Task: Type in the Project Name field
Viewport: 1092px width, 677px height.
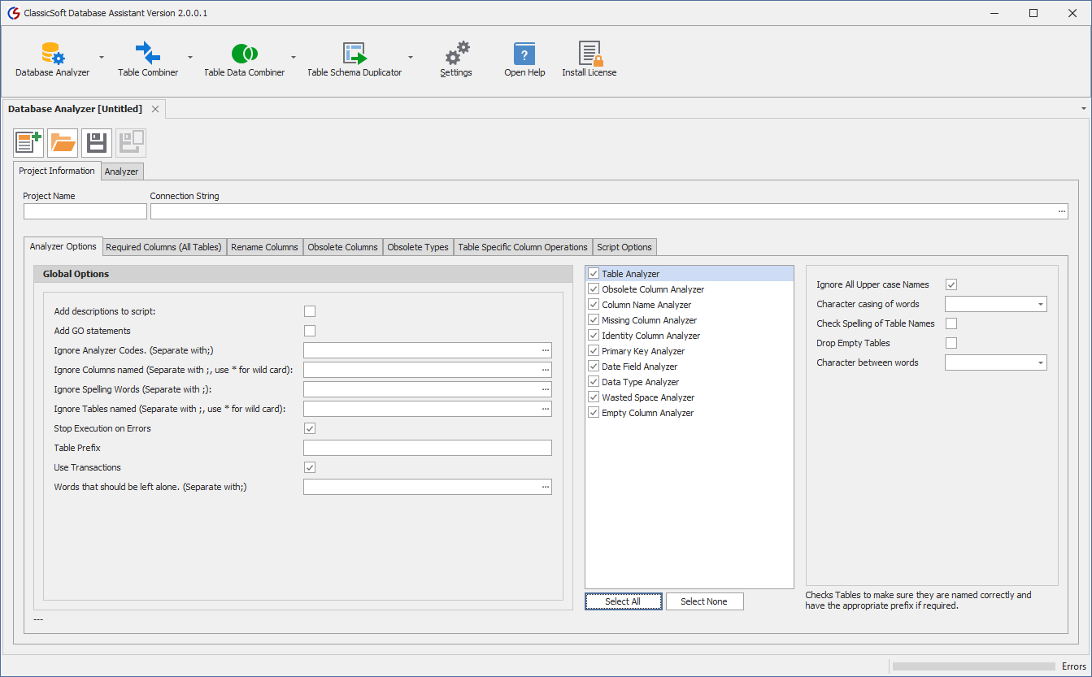Action: pos(84,210)
